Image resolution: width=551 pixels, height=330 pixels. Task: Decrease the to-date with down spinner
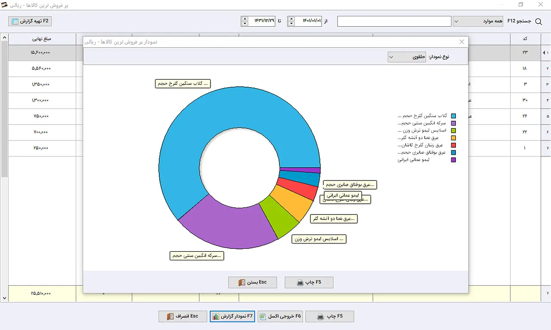245,24
